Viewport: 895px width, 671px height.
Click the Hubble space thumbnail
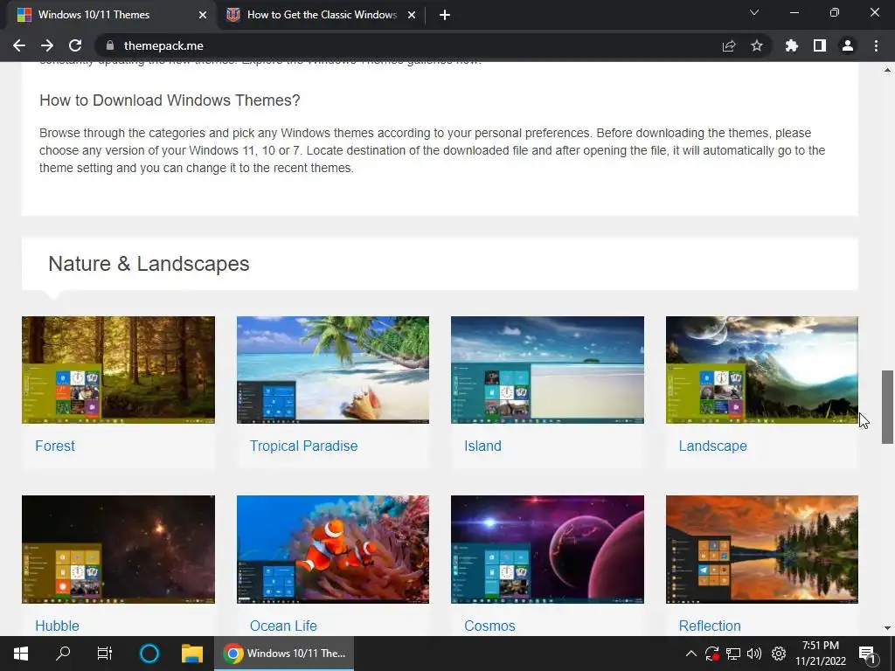(x=118, y=549)
